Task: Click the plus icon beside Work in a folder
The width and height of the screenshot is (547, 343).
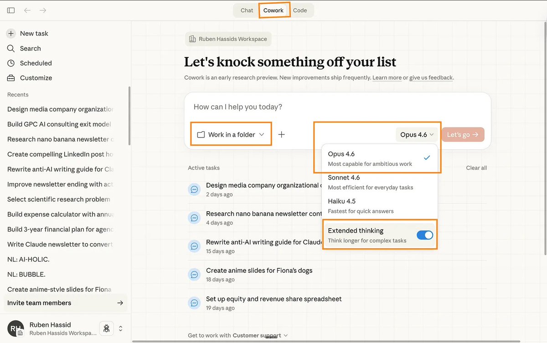Action: [282, 134]
